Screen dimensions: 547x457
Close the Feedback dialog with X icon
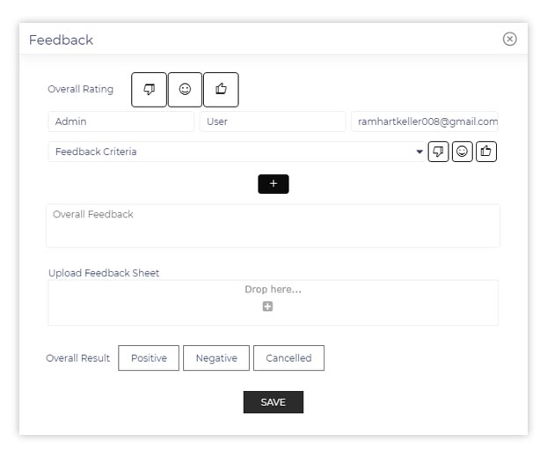coord(510,39)
